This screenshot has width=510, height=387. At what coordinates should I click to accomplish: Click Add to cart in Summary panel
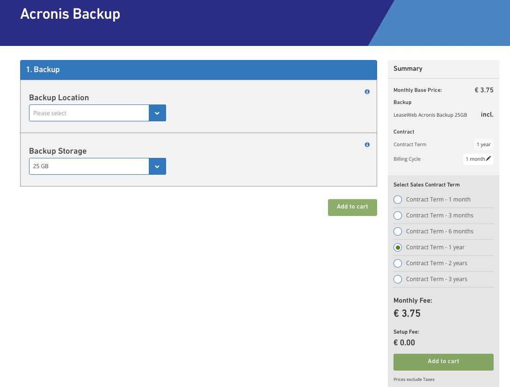(443, 362)
